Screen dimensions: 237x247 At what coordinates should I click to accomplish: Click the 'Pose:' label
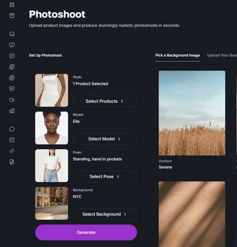pos(77,152)
